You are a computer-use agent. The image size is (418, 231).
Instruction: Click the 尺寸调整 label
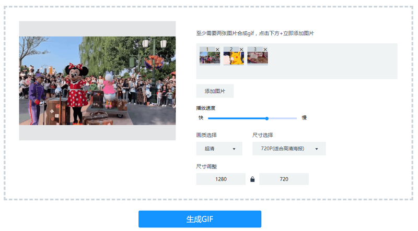[x=206, y=166]
